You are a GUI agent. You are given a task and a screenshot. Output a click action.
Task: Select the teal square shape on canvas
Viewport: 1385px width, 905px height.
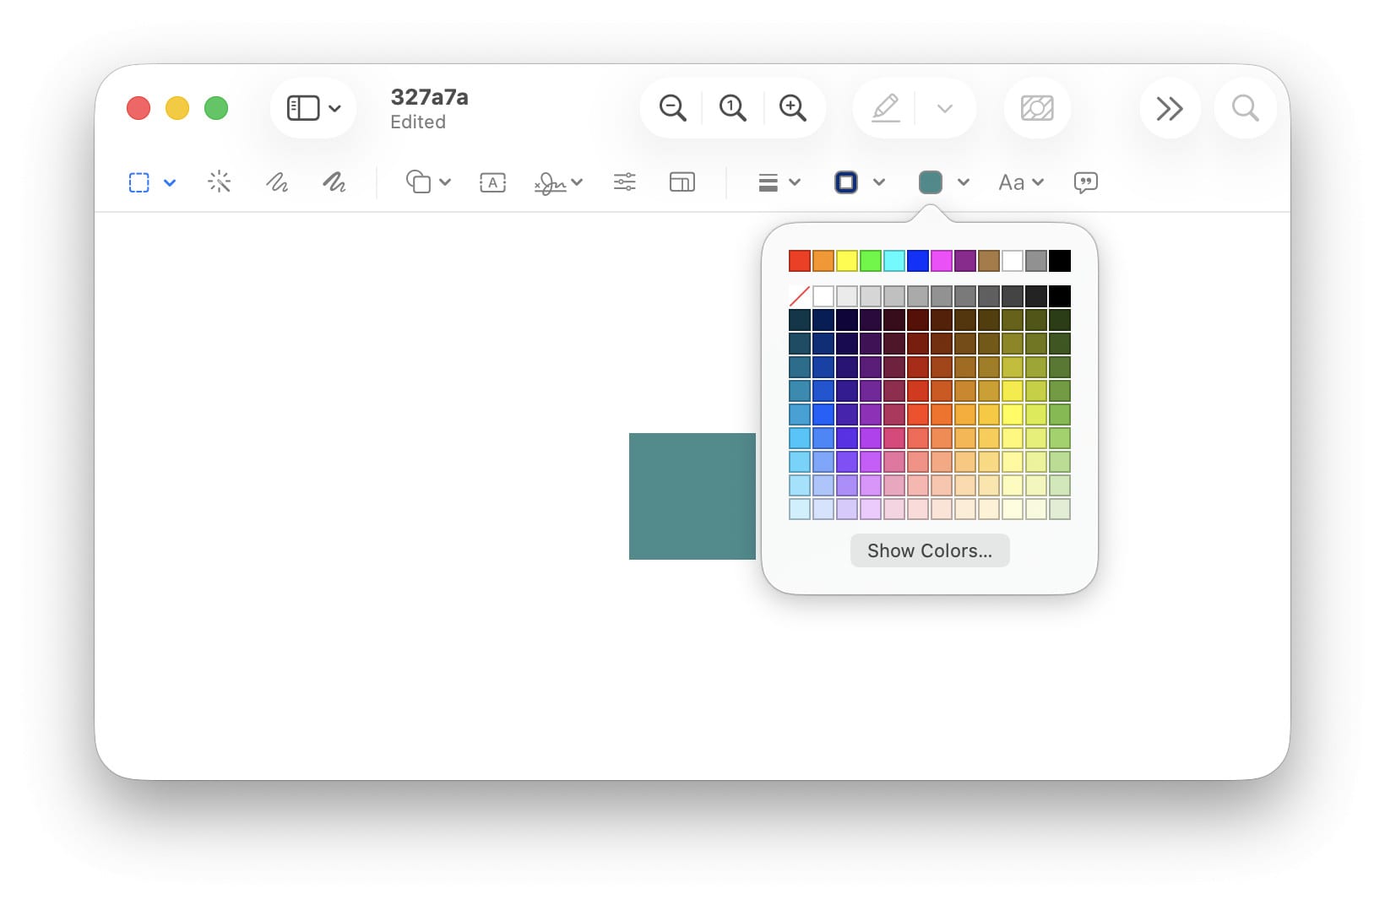692,496
